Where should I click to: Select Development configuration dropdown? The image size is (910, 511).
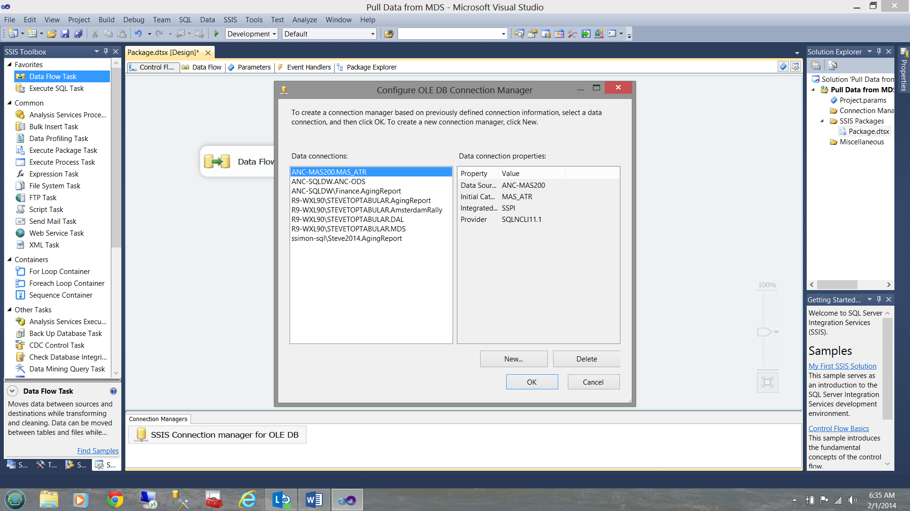[251, 34]
